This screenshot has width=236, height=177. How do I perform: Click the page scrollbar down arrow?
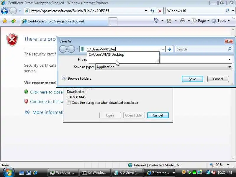(x=233, y=158)
